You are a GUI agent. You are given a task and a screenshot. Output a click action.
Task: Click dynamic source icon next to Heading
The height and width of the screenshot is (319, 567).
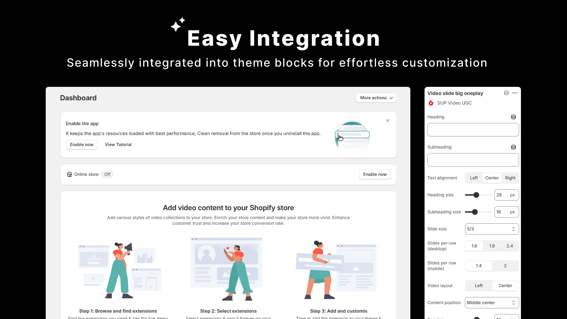pos(513,117)
